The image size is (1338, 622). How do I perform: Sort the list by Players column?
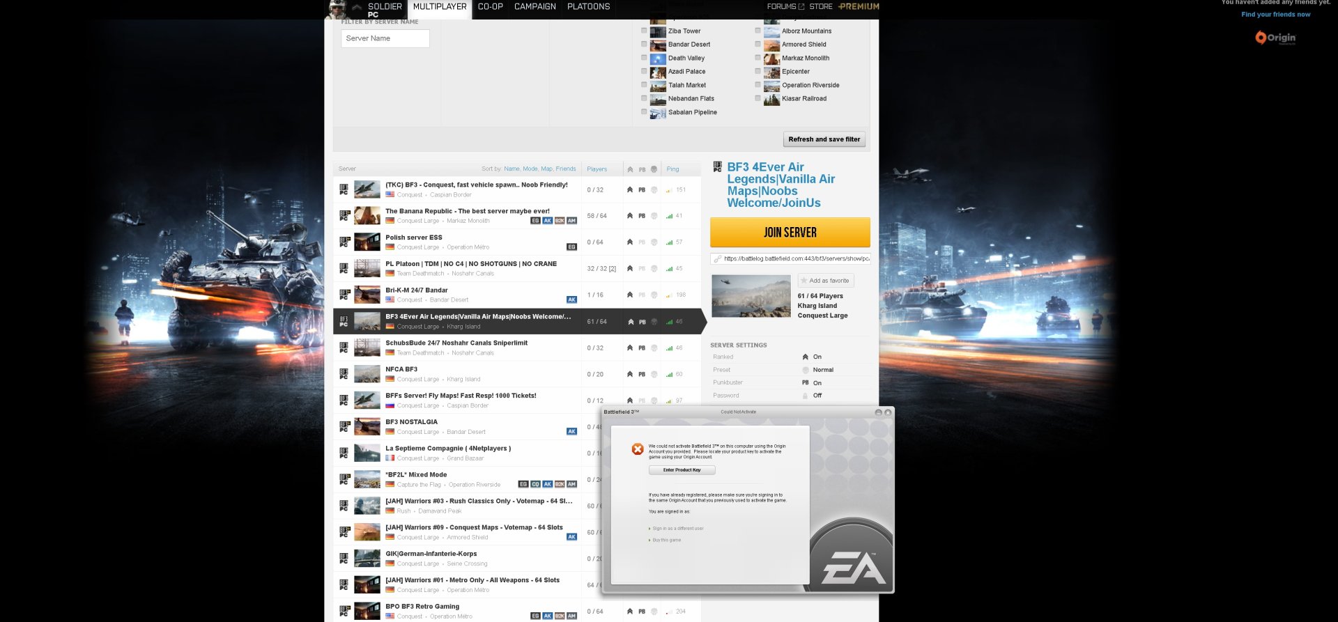[x=597, y=169]
